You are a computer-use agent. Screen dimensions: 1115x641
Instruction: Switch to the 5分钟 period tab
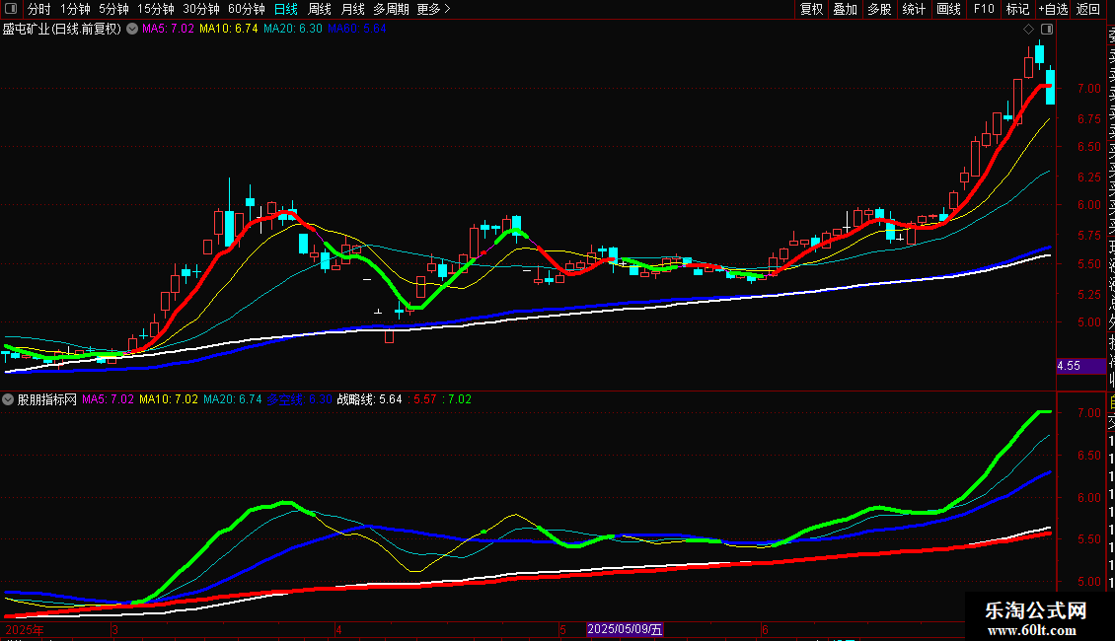tap(113, 9)
